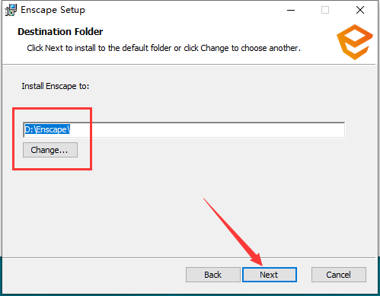Click the 'Install Enscape to:' label
The image size is (380, 296).
(56, 86)
